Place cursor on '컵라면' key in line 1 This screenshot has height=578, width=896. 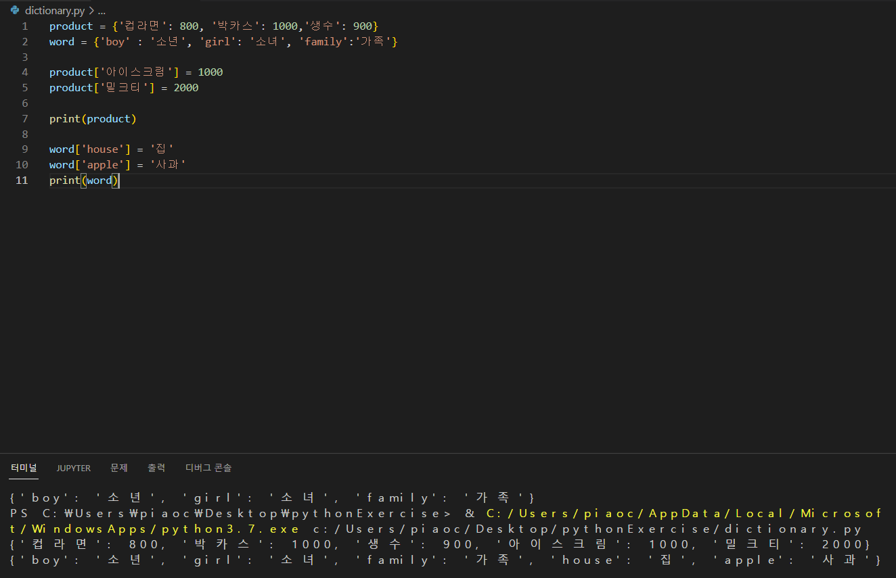(x=142, y=26)
